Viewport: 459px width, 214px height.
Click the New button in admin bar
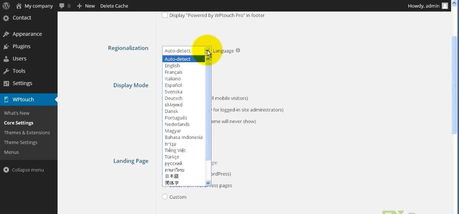tap(86, 6)
